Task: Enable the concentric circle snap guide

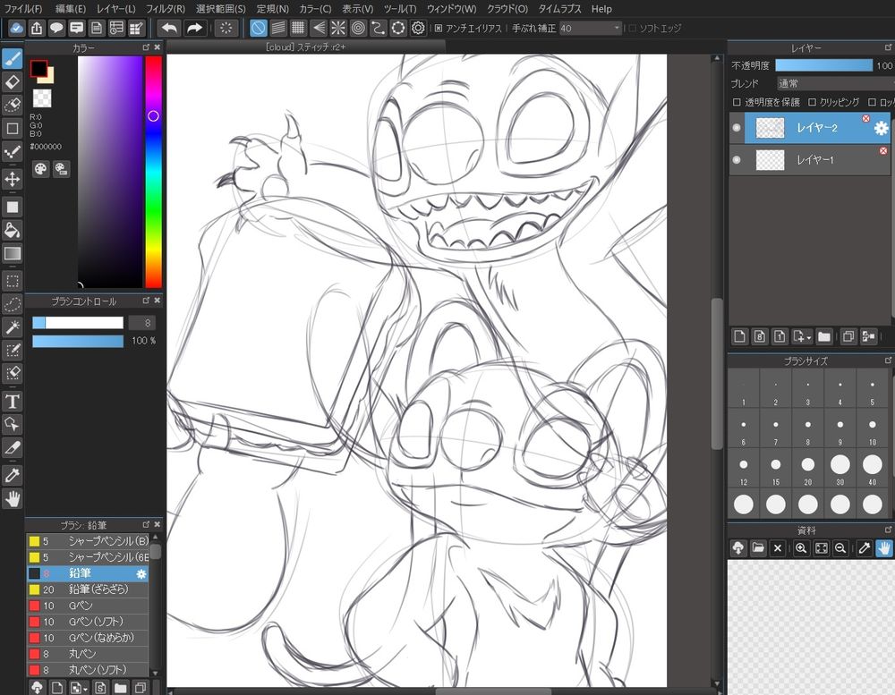Action: click(358, 28)
